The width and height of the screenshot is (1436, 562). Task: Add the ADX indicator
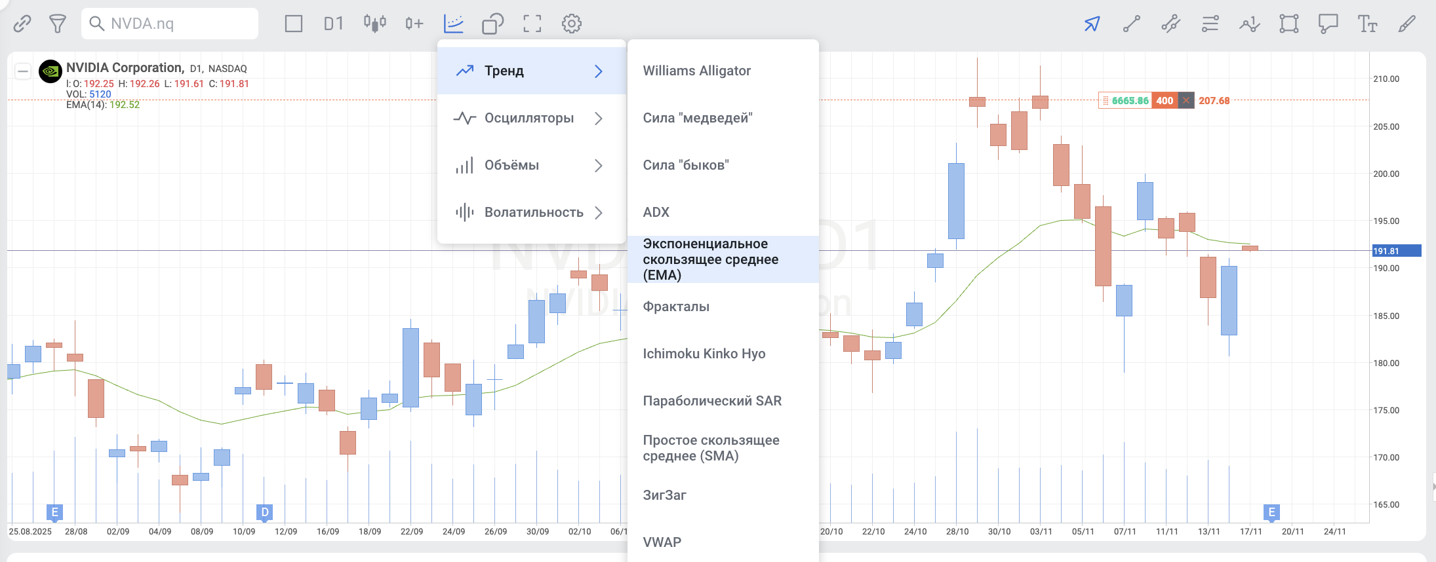(723, 212)
